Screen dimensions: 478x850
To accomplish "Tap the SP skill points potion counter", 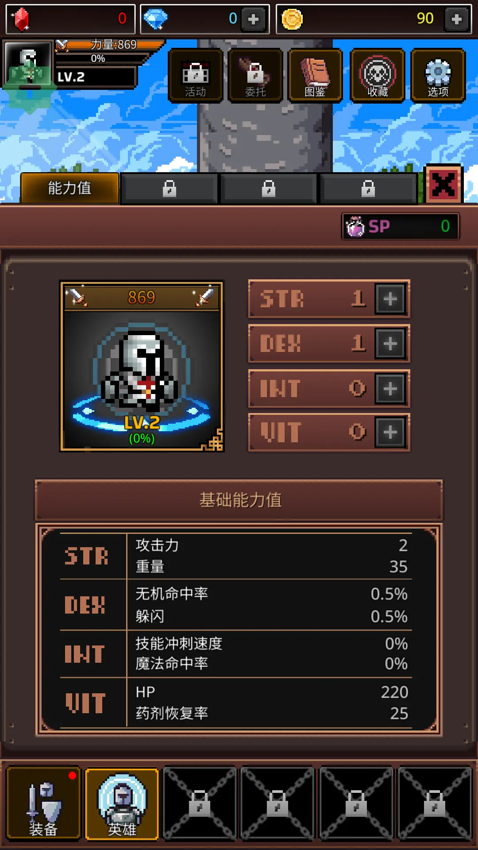I will tap(401, 226).
